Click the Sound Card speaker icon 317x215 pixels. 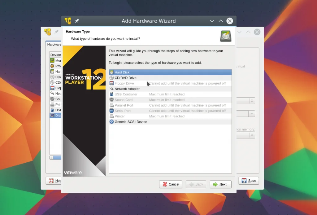tap(111, 100)
